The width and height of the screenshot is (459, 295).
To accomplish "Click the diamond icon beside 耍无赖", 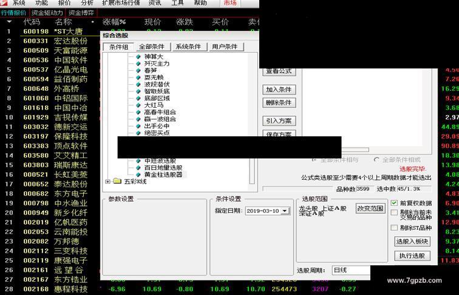I will [x=138, y=78].
